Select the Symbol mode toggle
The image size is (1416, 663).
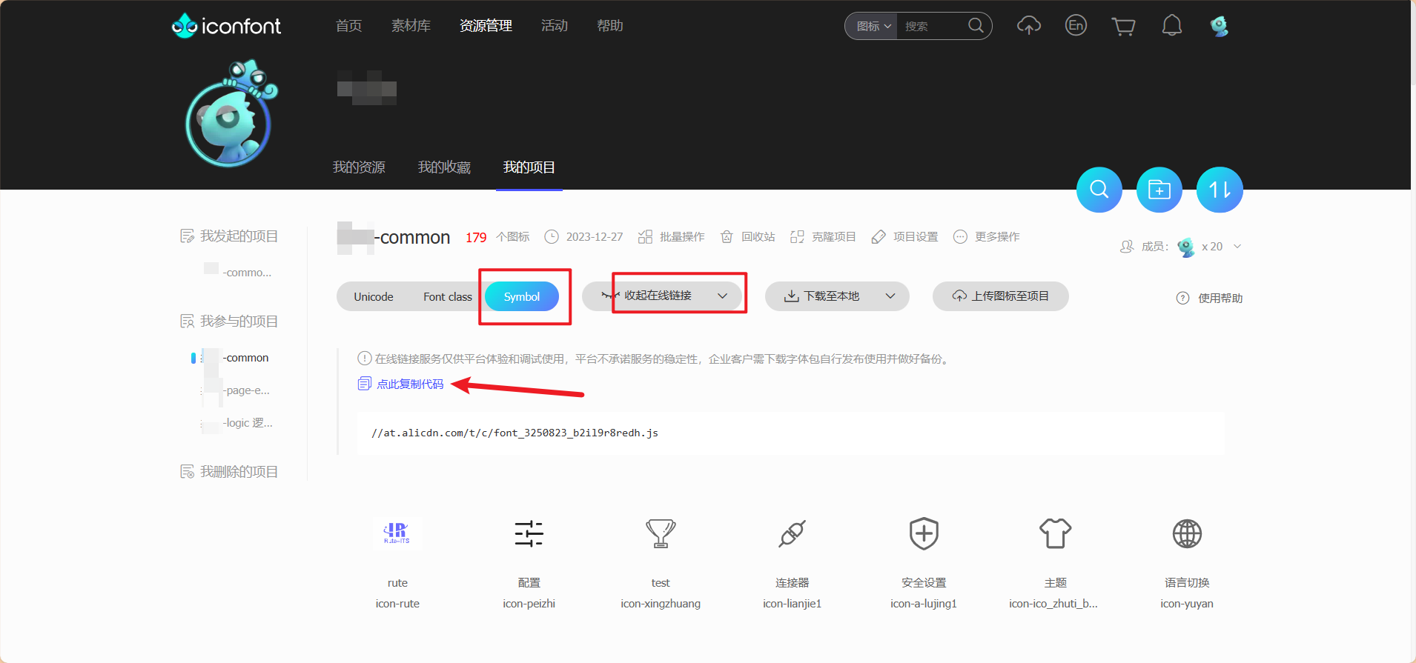522,296
